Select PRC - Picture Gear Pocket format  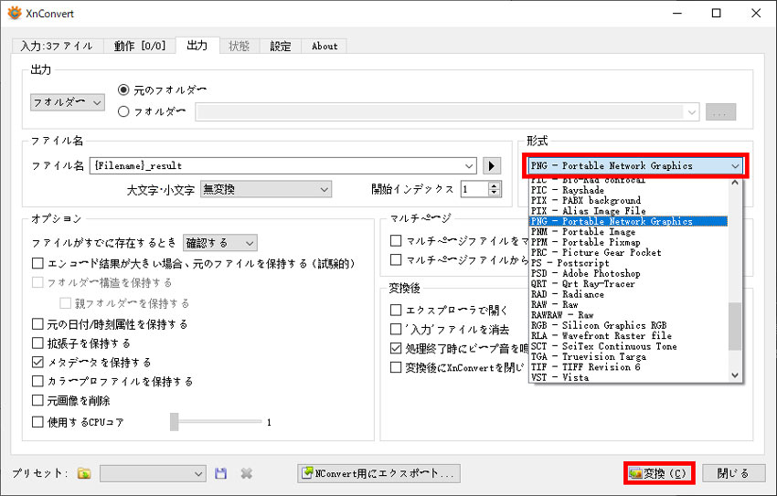click(x=628, y=252)
